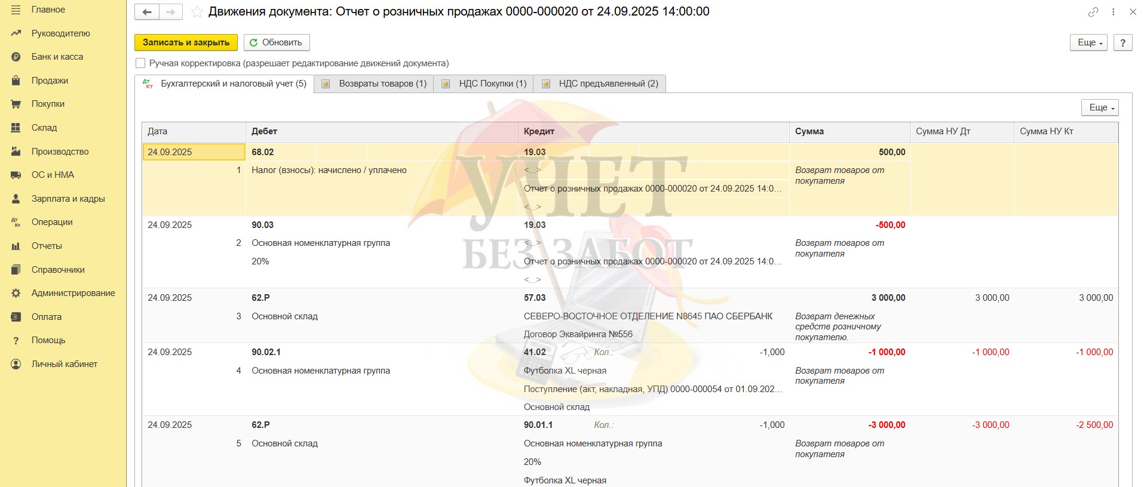Click Налог (взносы): начислено / уплачено text

click(x=329, y=170)
